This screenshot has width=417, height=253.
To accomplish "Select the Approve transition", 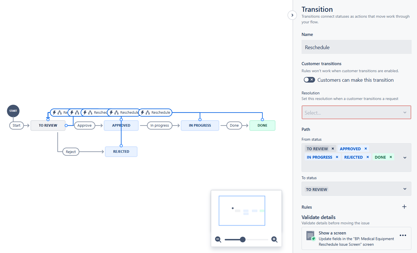I will (84, 126).
